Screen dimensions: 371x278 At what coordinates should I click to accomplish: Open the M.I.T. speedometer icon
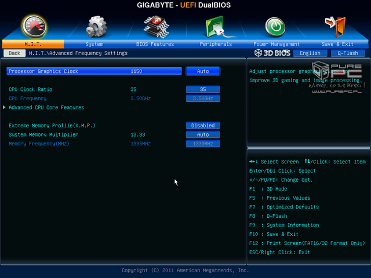(x=34, y=27)
